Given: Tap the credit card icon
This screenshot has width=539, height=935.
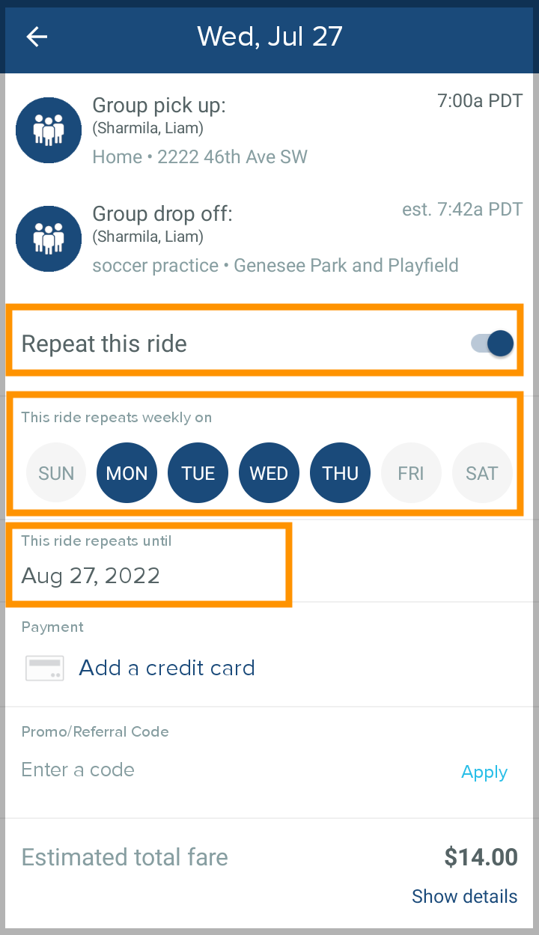Looking at the screenshot, I should (45, 668).
